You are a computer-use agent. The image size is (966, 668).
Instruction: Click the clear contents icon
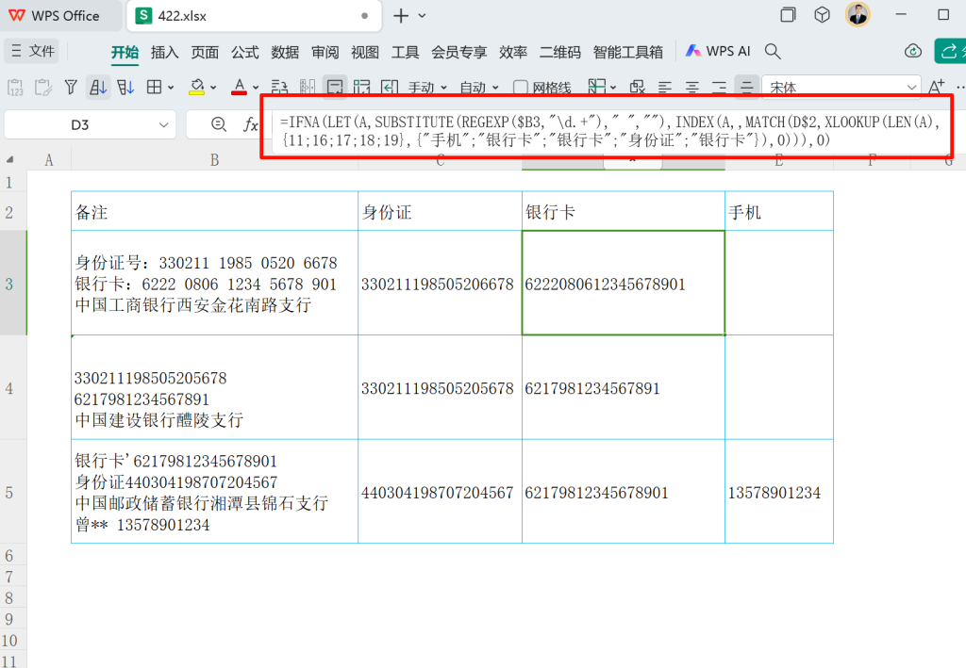pyautogui.click(x=637, y=88)
